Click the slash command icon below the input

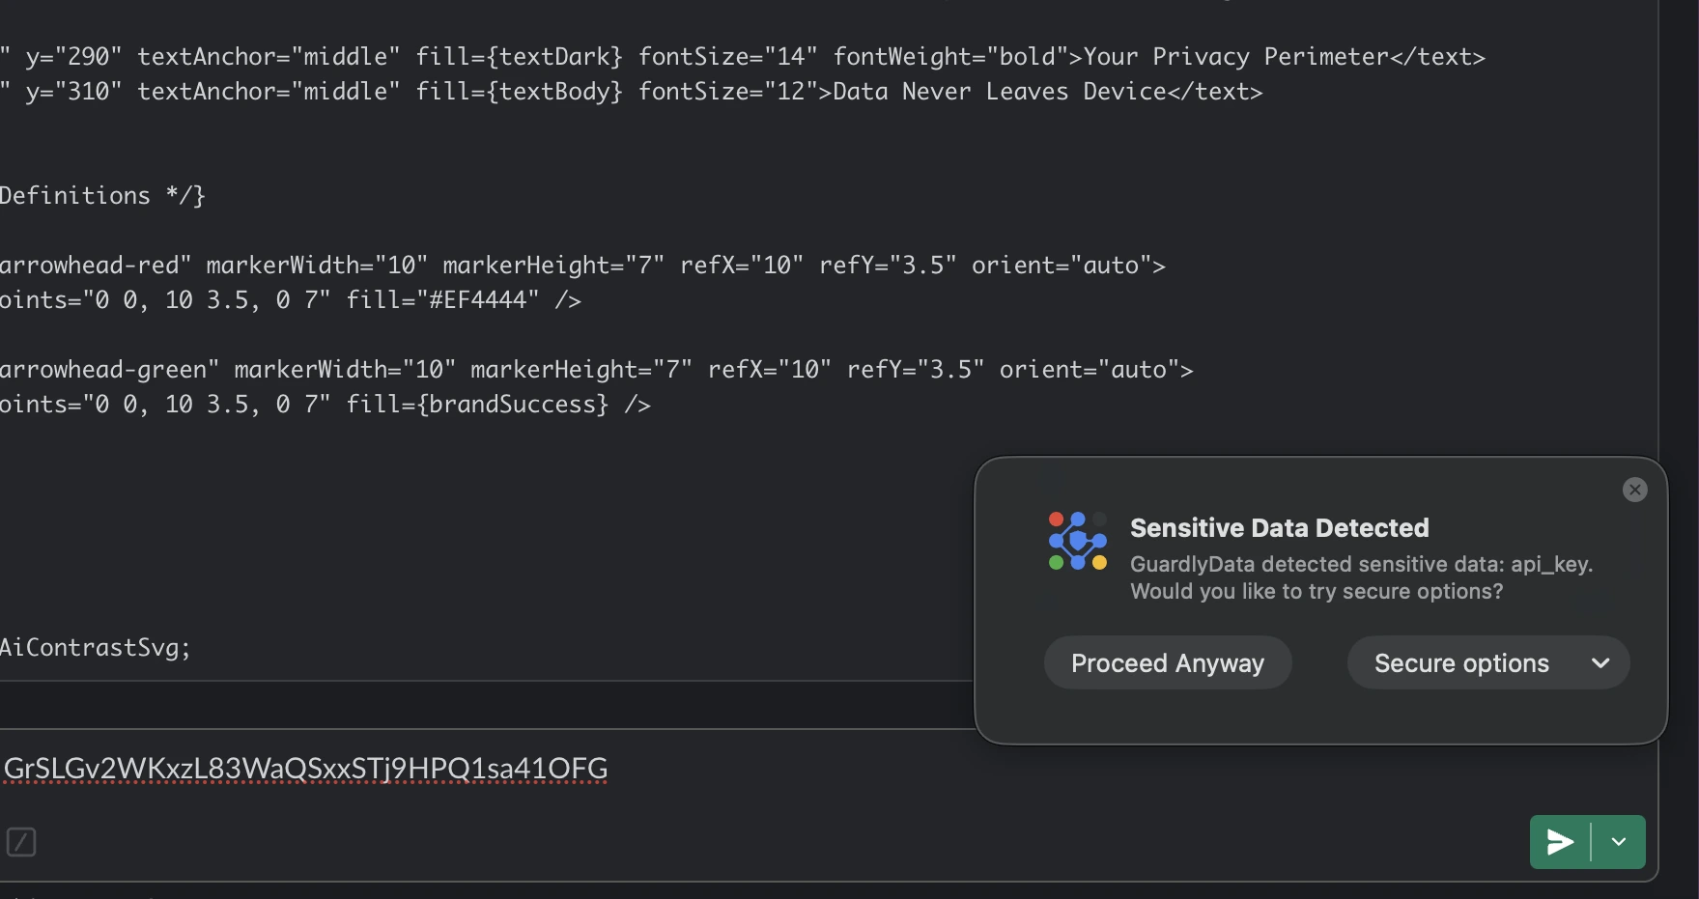(x=21, y=842)
